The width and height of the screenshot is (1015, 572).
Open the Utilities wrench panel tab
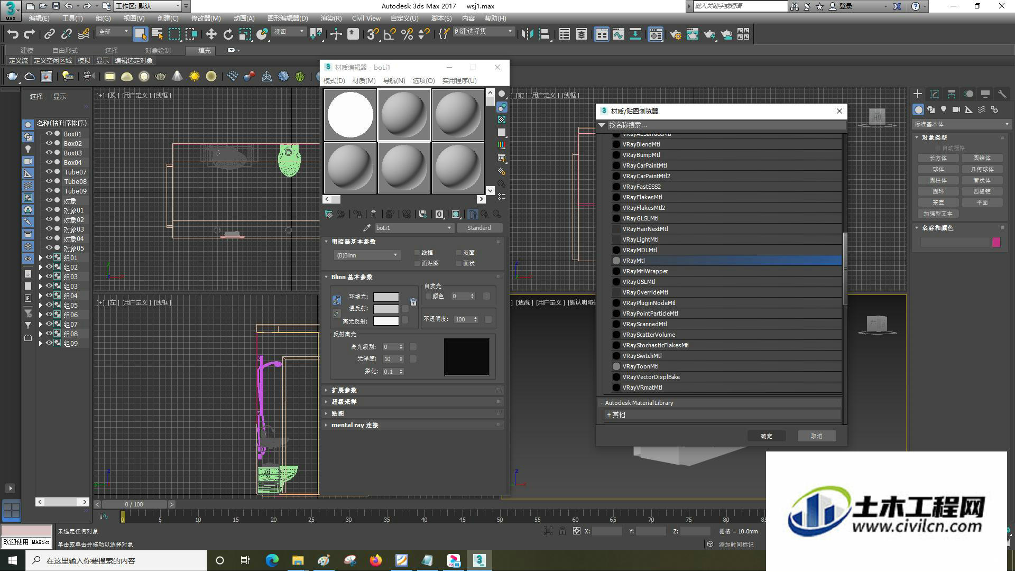(x=1002, y=94)
